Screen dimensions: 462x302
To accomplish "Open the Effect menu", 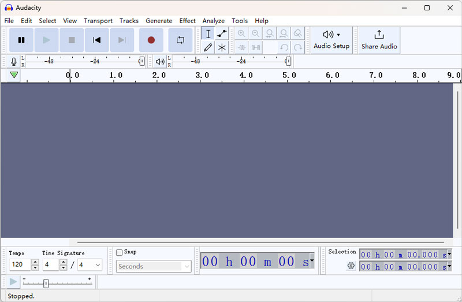I will (x=187, y=21).
